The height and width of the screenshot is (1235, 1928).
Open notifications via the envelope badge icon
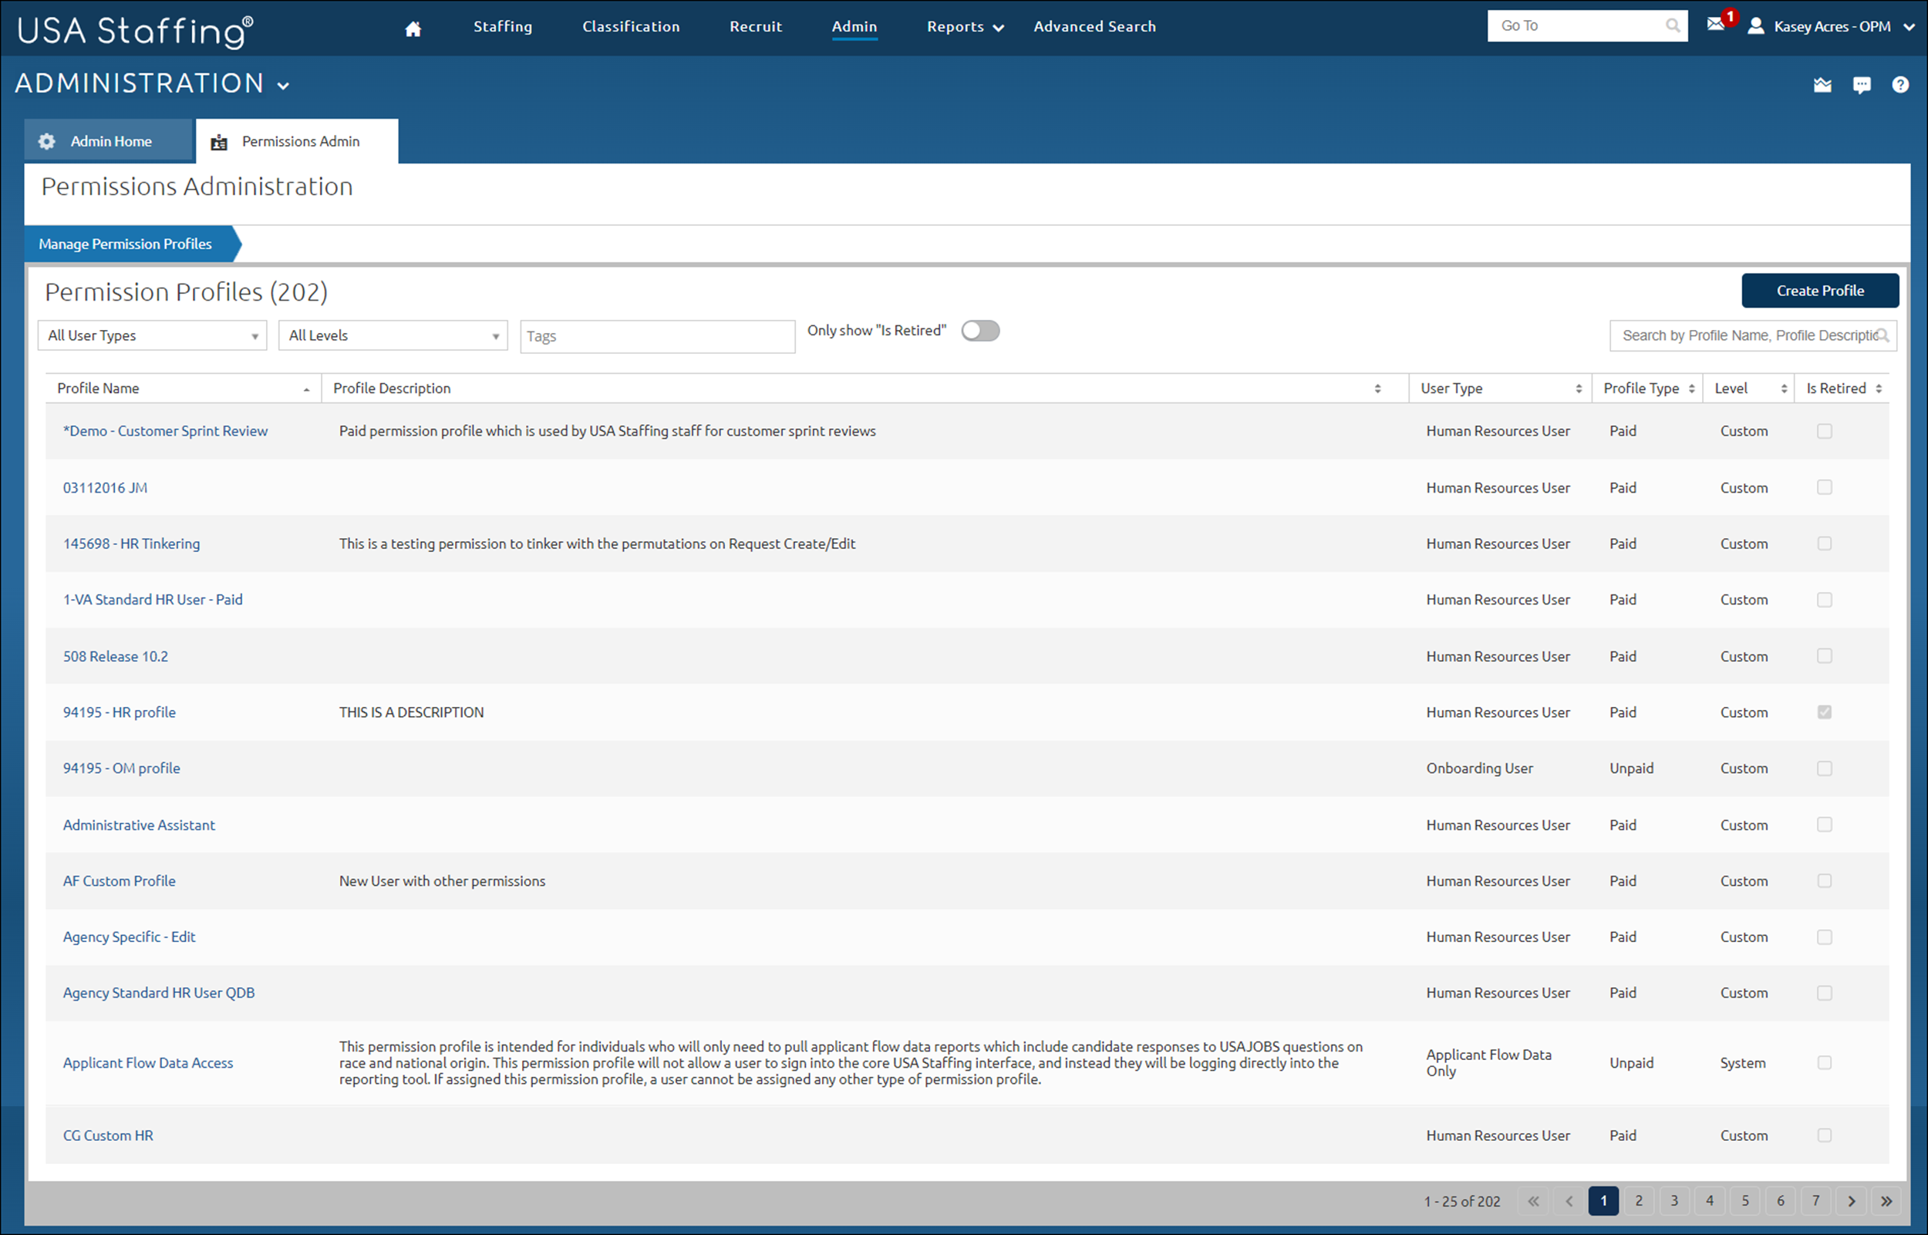point(1717,25)
